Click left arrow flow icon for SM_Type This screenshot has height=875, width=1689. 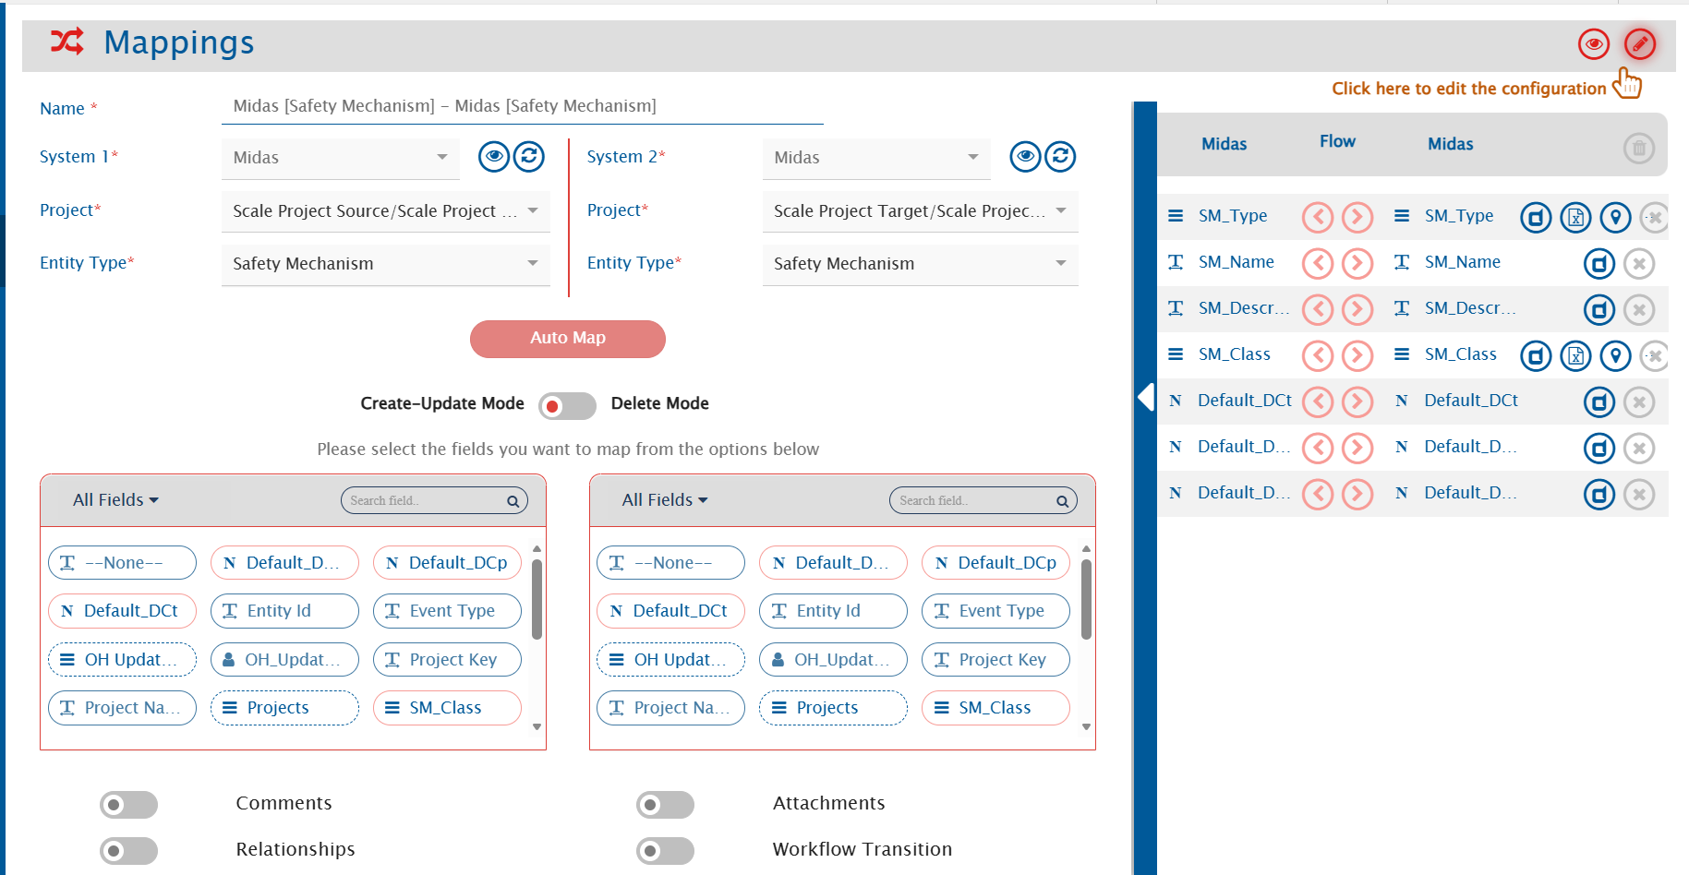click(x=1318, y=217)
